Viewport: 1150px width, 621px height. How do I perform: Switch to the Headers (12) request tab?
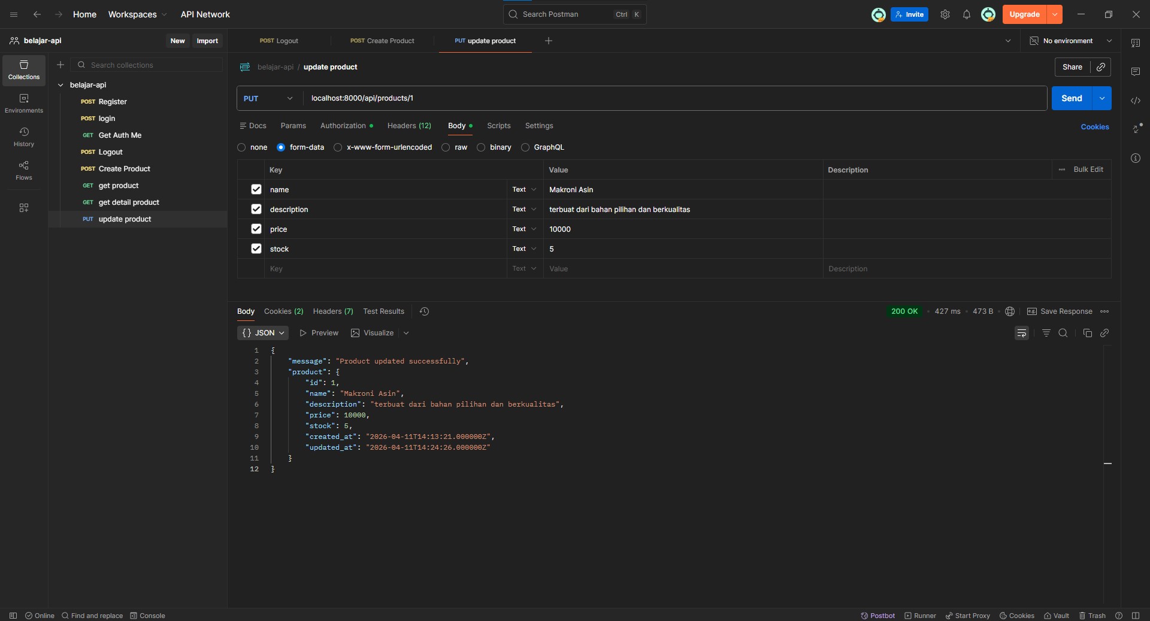click(x=408, y=126)
